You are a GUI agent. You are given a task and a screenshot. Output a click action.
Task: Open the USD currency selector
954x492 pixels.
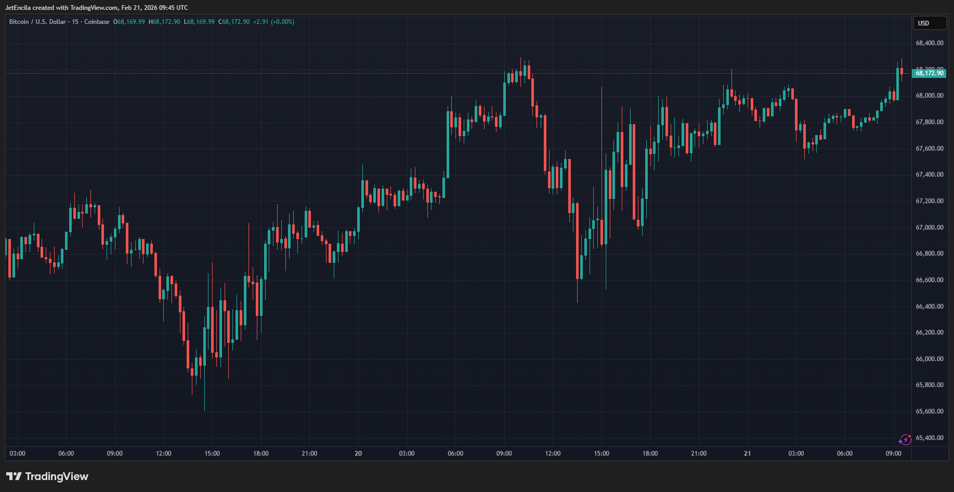[x=929, y=23]
